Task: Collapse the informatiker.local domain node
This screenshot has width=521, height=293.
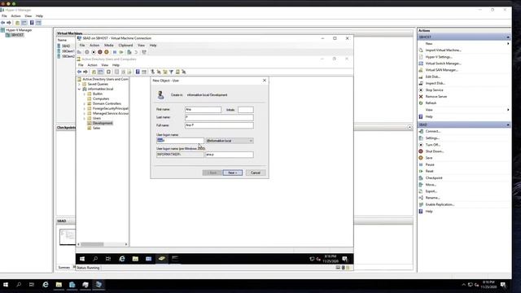Action: 80,89
